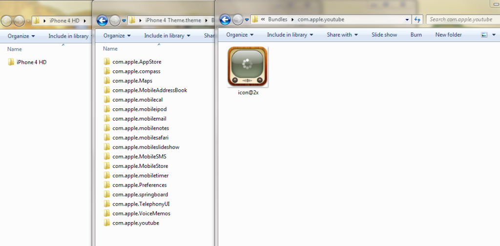This screenshot has height=246, width=500.
Task: Click com.apple.springboard folder name text
Action: click(x=140, y=194)
